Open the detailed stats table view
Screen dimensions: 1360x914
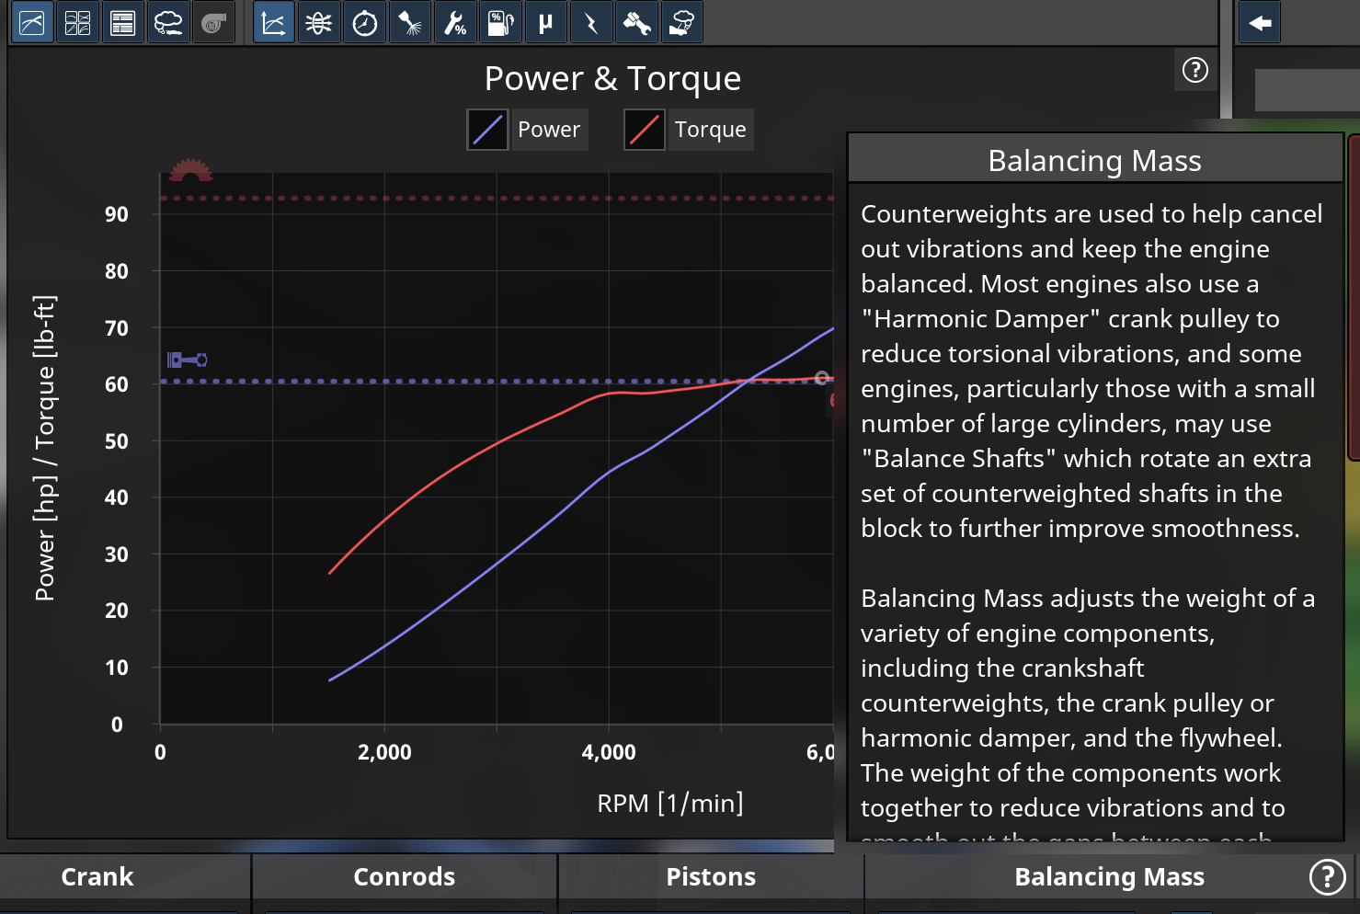(x=122, y=23)
